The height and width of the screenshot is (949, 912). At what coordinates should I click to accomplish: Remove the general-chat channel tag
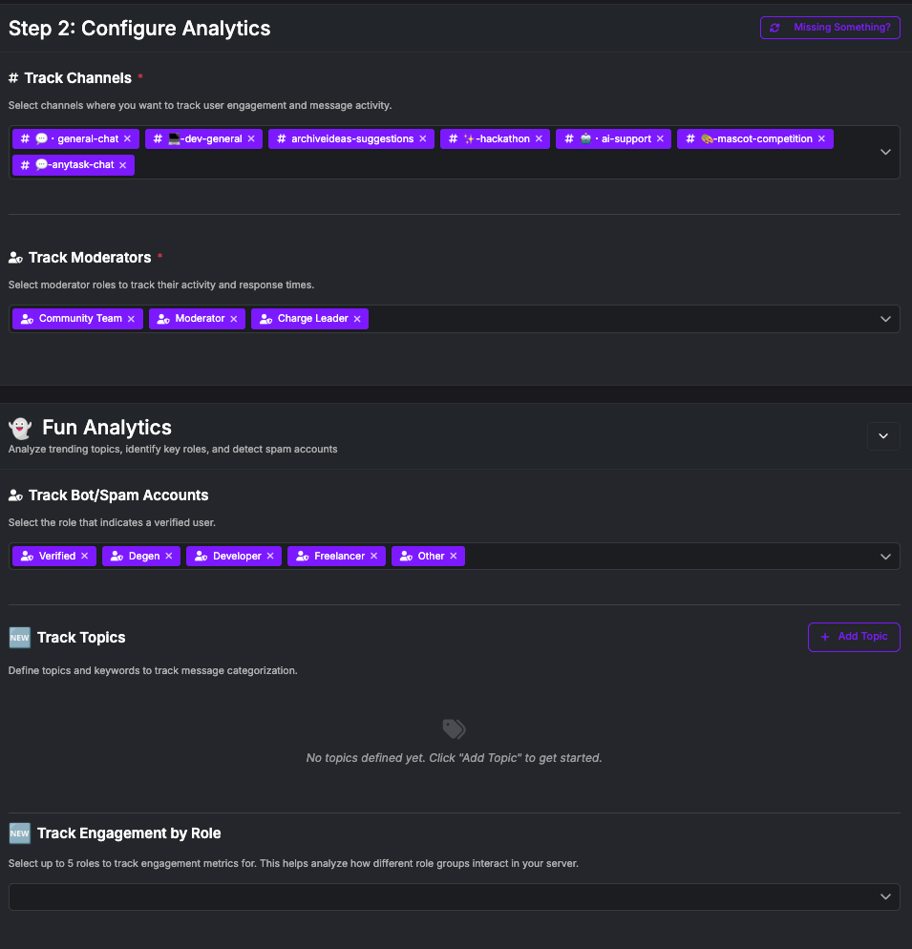127,139
